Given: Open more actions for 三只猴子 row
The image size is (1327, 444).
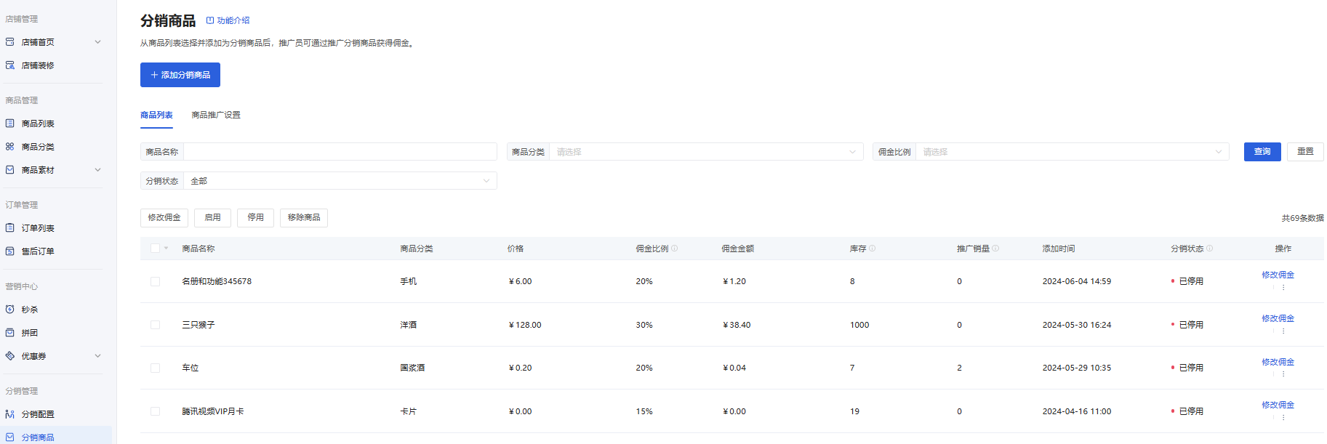Looking at the screenshot, I should (1283, 331).
